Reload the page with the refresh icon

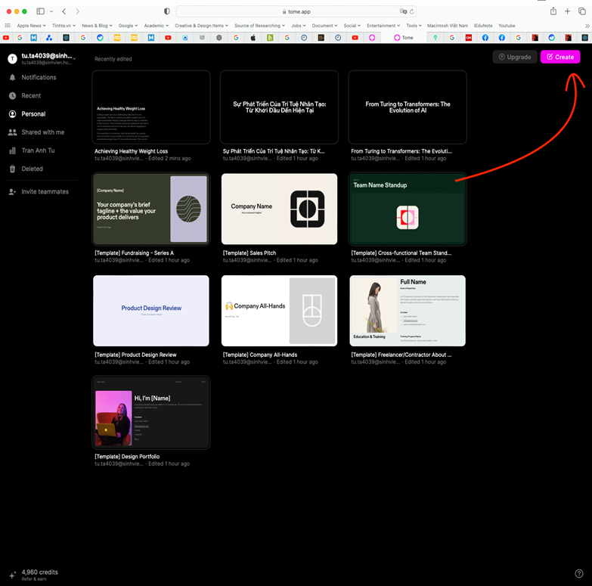pos(412,11)
